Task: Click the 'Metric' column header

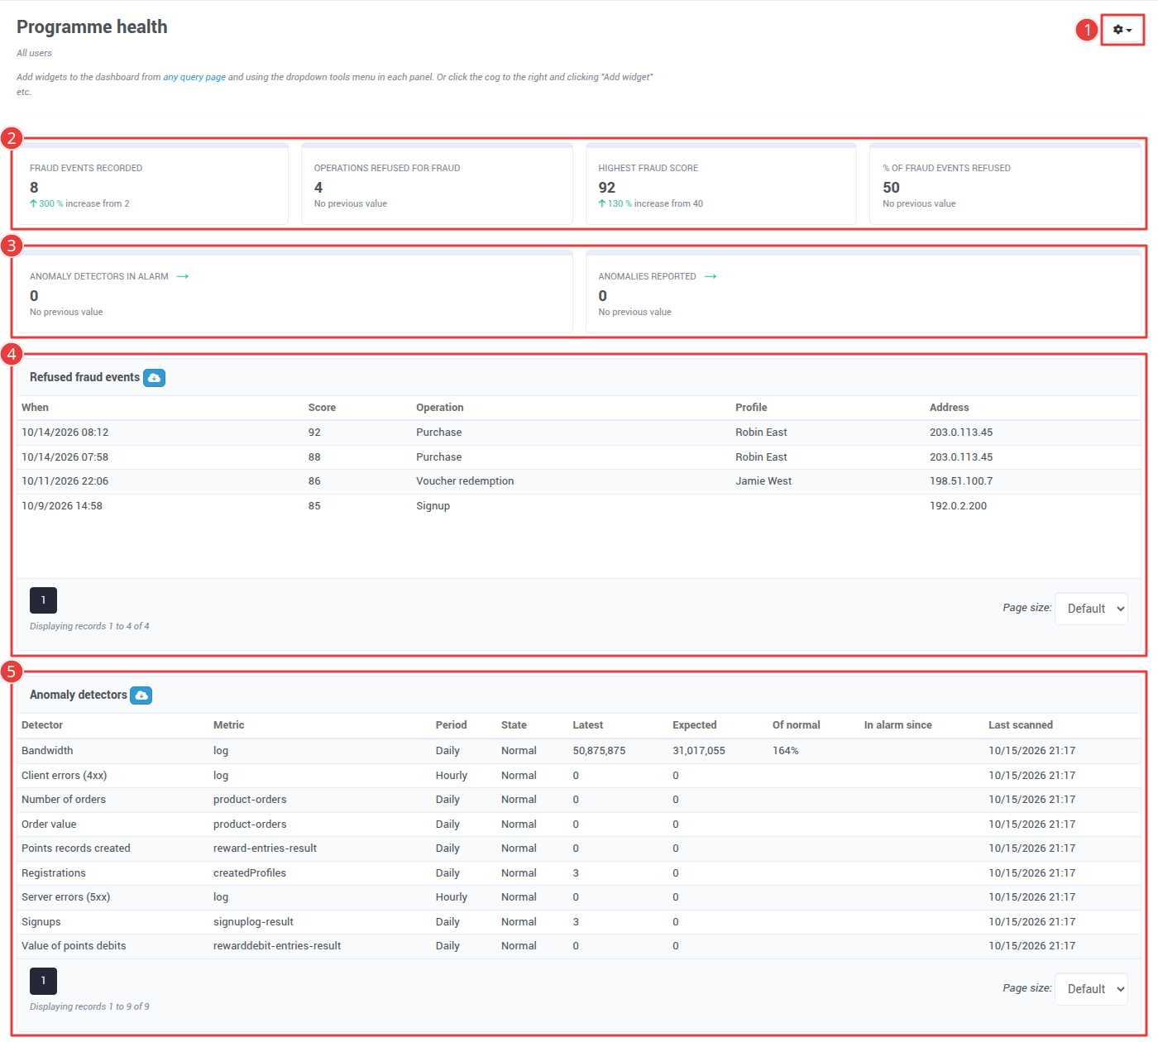Action: click(229, 725)
